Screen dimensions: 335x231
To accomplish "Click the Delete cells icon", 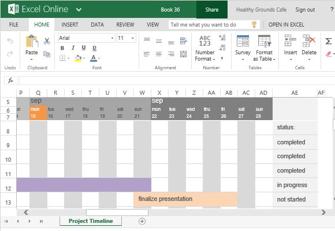I will (x=309, y=41).
